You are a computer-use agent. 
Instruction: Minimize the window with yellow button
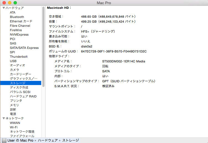(10, 3)
